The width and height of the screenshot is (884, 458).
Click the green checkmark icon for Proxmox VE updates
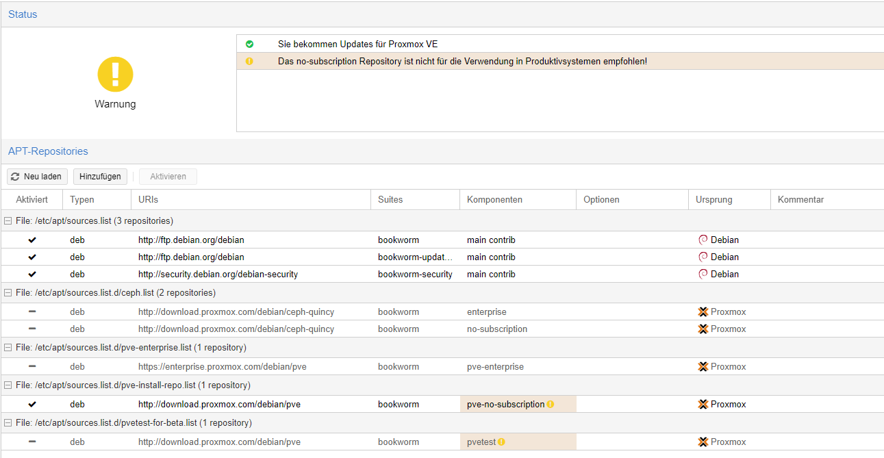click(x=249, y=44)
